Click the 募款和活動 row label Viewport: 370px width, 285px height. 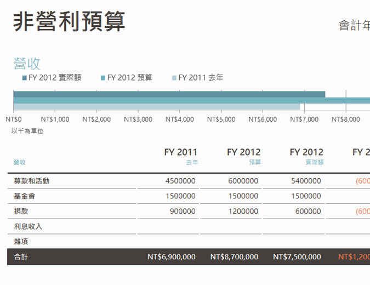point(36,181)
